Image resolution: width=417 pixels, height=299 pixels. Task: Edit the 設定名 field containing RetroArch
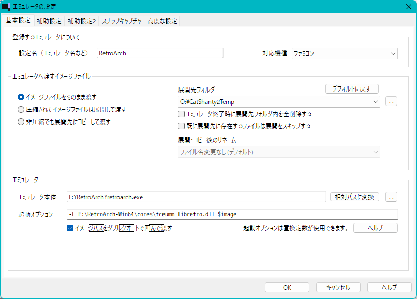click(160, 53)
